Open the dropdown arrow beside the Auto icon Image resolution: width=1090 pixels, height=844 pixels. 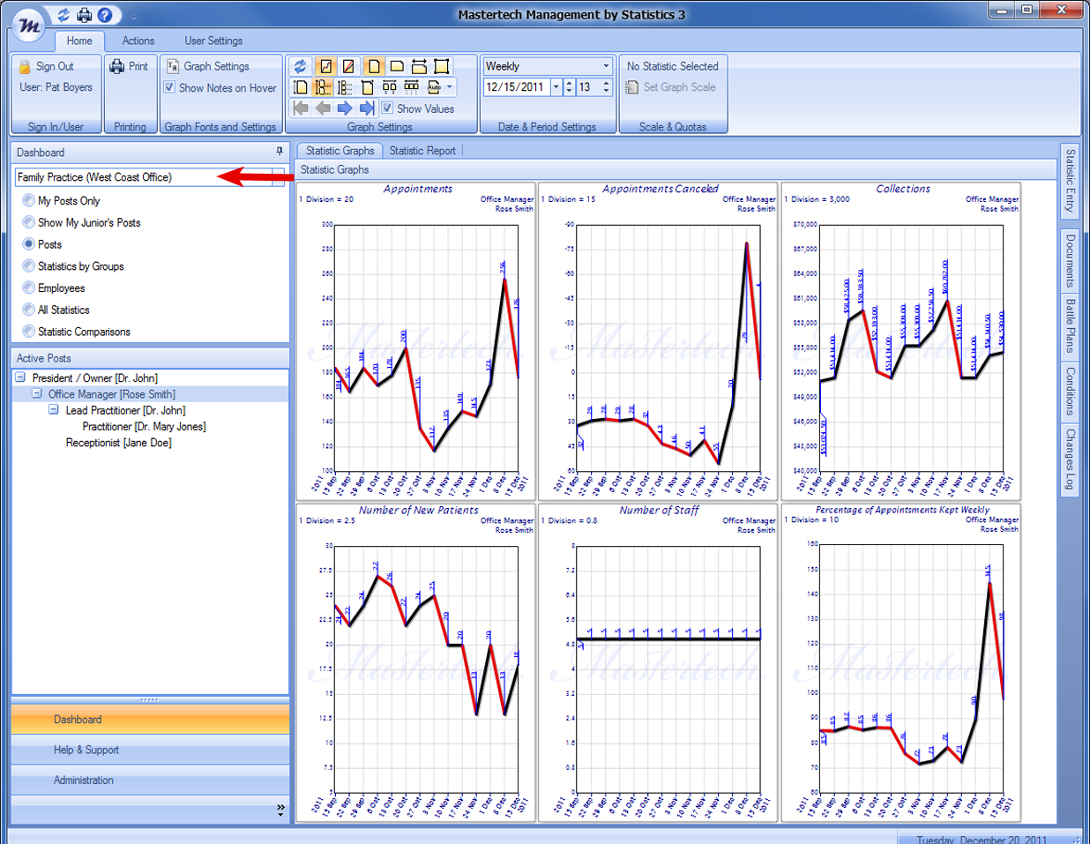pyautogui.click(x=450, y=87)
